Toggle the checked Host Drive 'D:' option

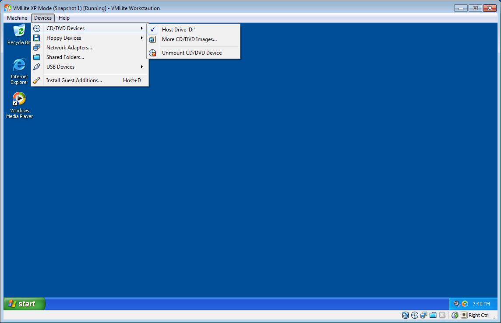(x=193, y=30)
